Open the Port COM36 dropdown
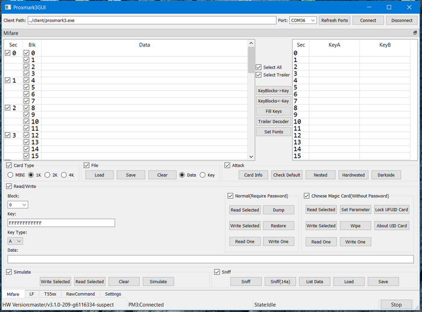This screenshot has height=312, width=422. [303, 20]
